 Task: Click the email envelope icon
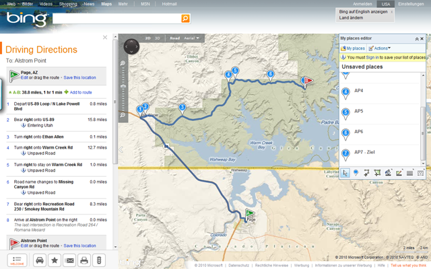(x=69, y=260)
